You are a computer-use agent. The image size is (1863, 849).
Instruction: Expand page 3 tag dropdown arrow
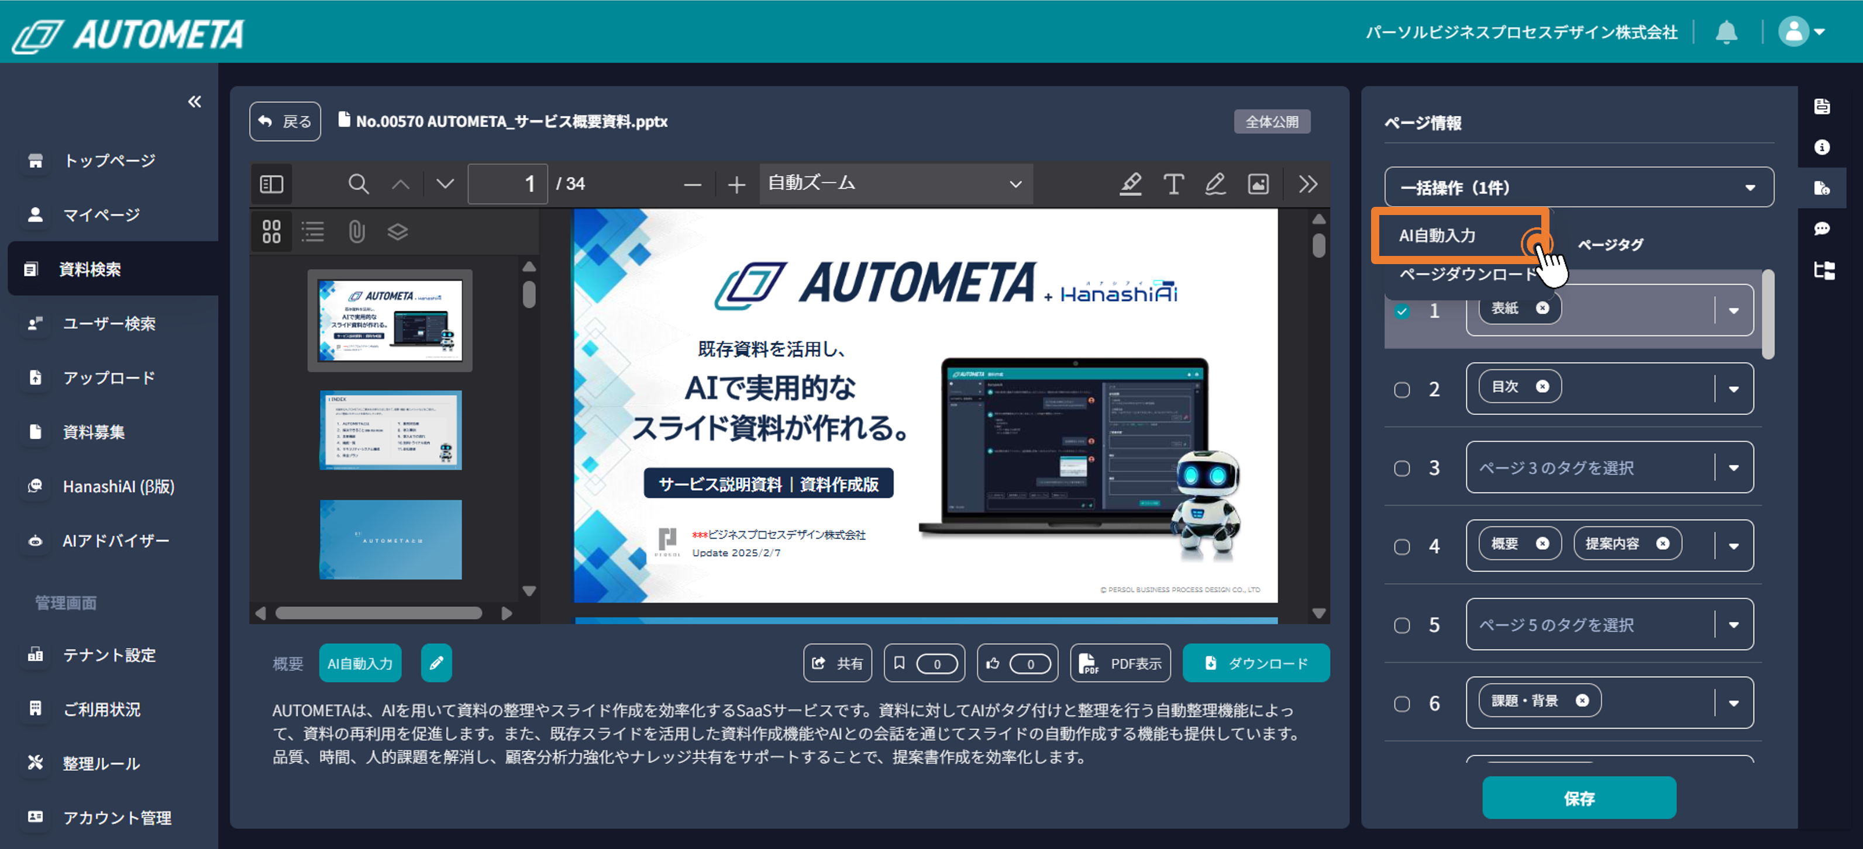pyautogui.click(x=1734, y=467)
